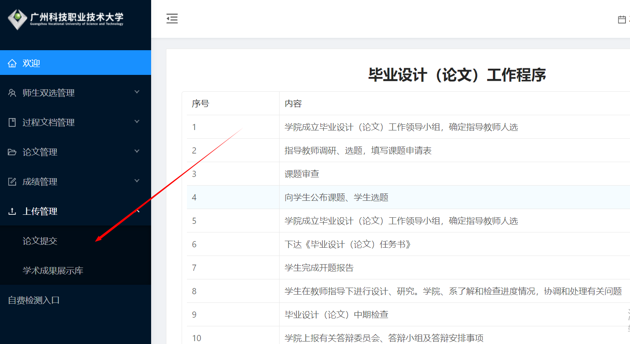Collapse the sidebar using the top-left indent icon
Image resolution: width=630 pixels, height=344 pixels.
172,19
